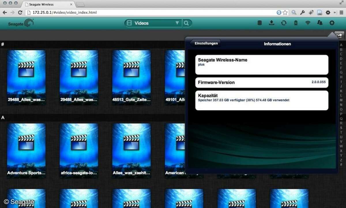Viewport: 346px width, 208px height.
Task: Click the sync arrows icon
Action: (x=284, y=23)
